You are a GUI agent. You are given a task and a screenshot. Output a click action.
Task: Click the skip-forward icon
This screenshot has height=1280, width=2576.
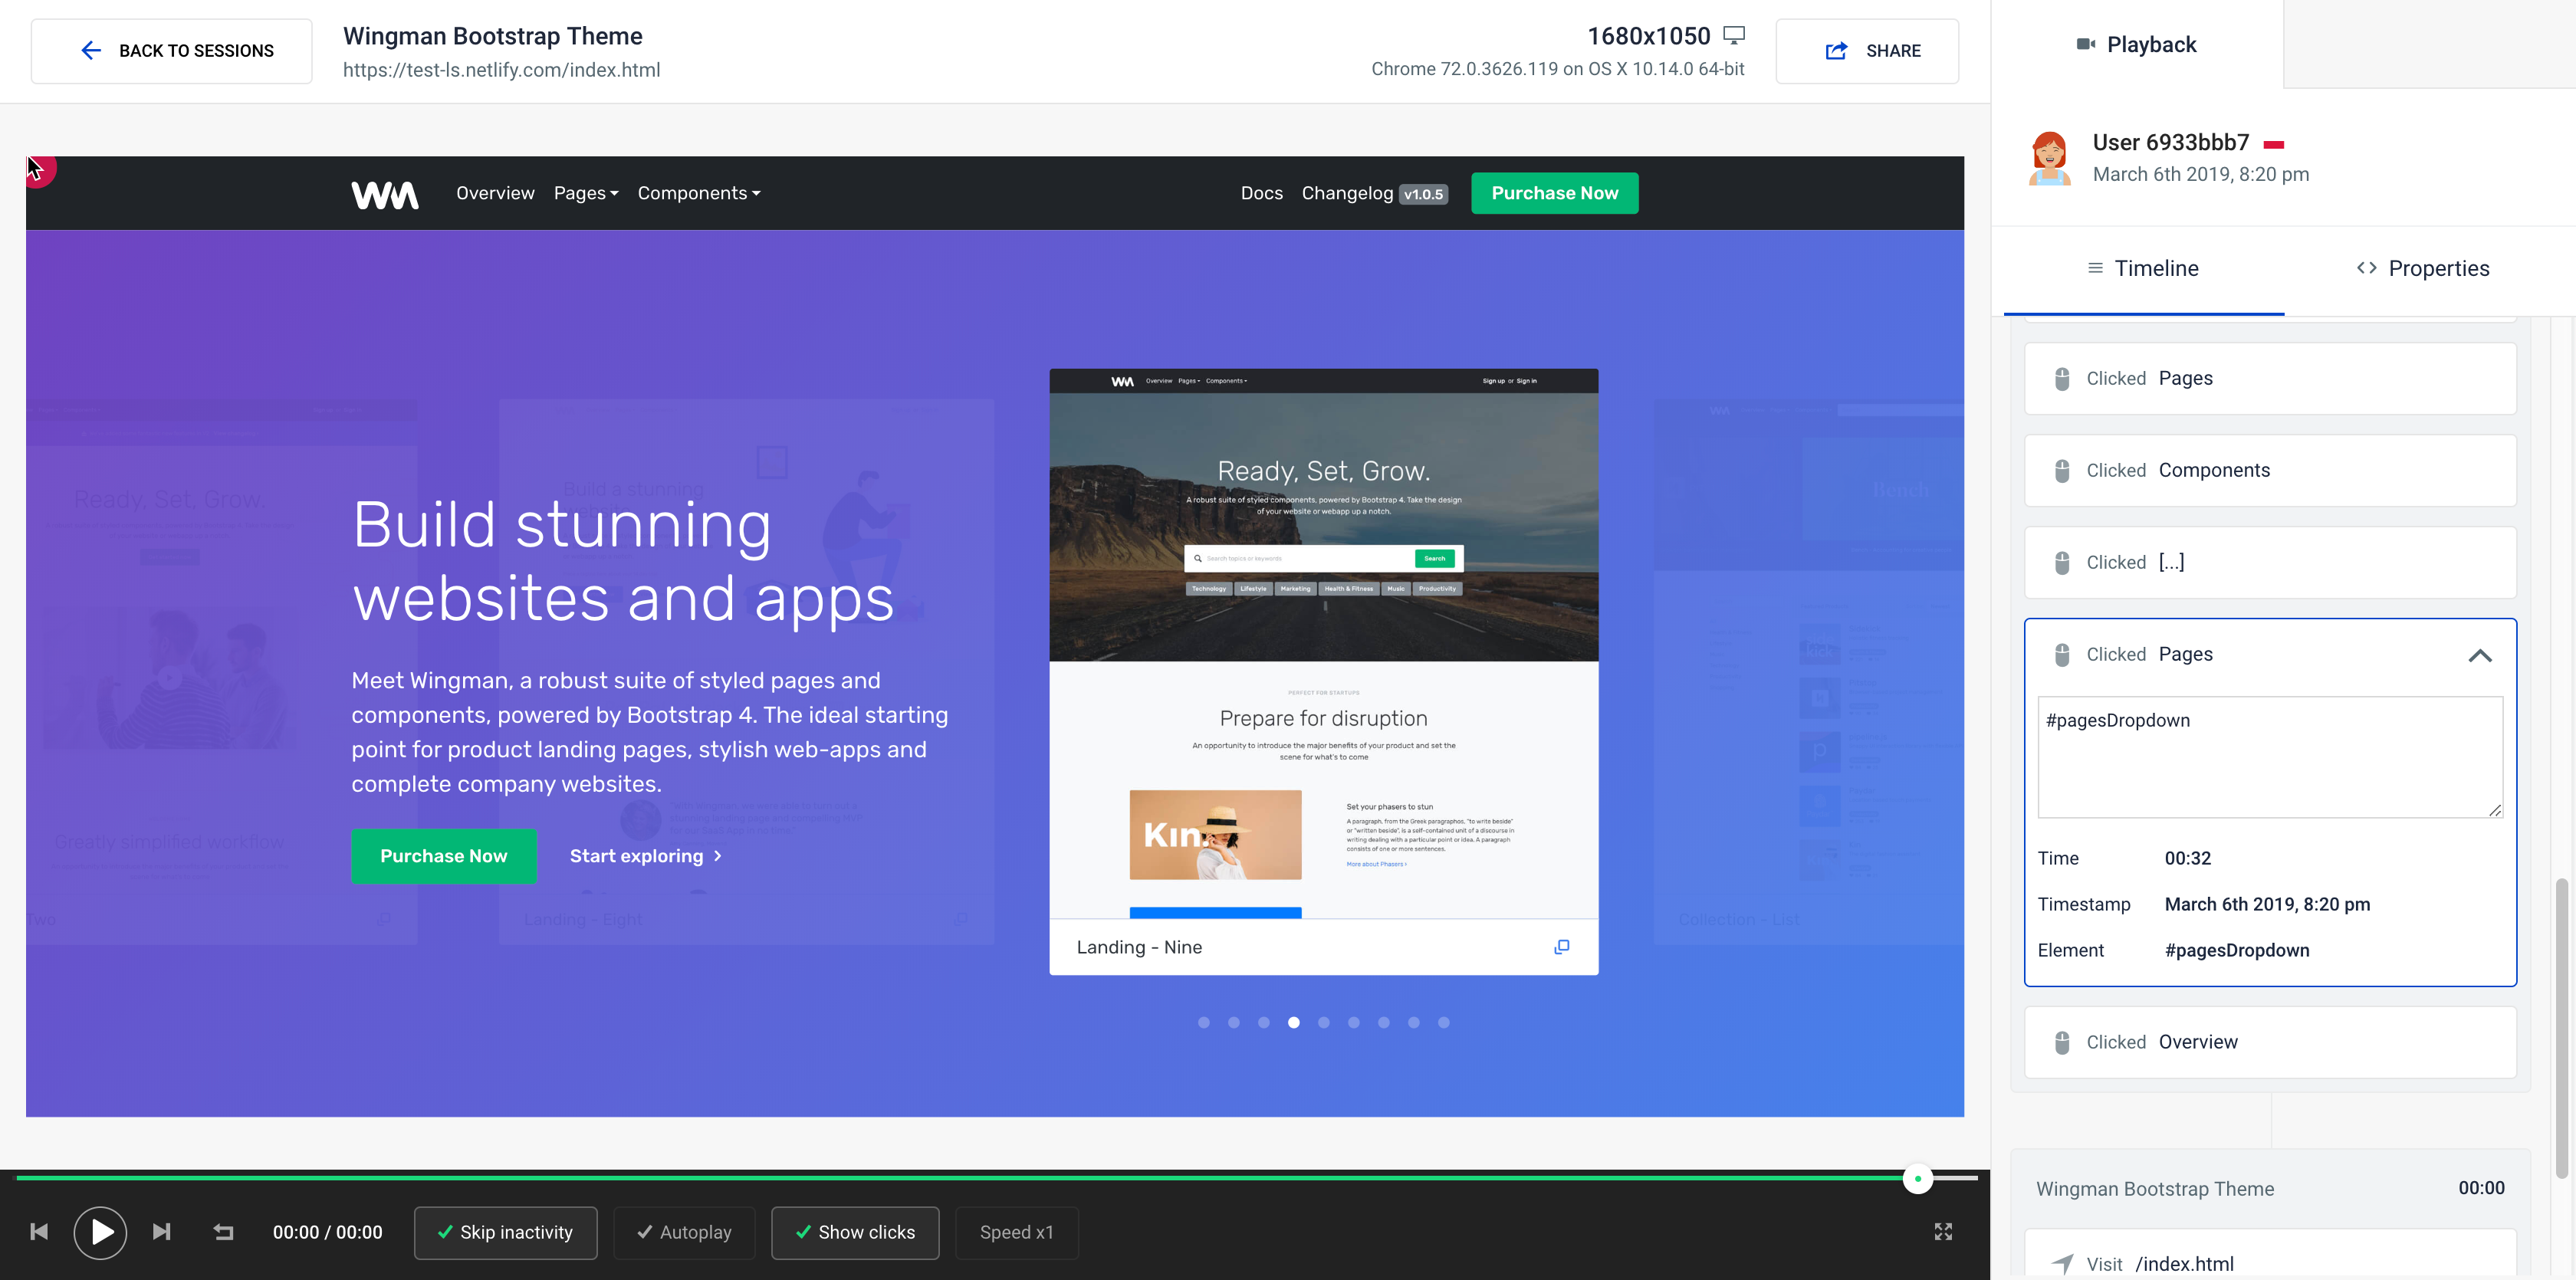pyautogui.click(x=161, y=1232)
